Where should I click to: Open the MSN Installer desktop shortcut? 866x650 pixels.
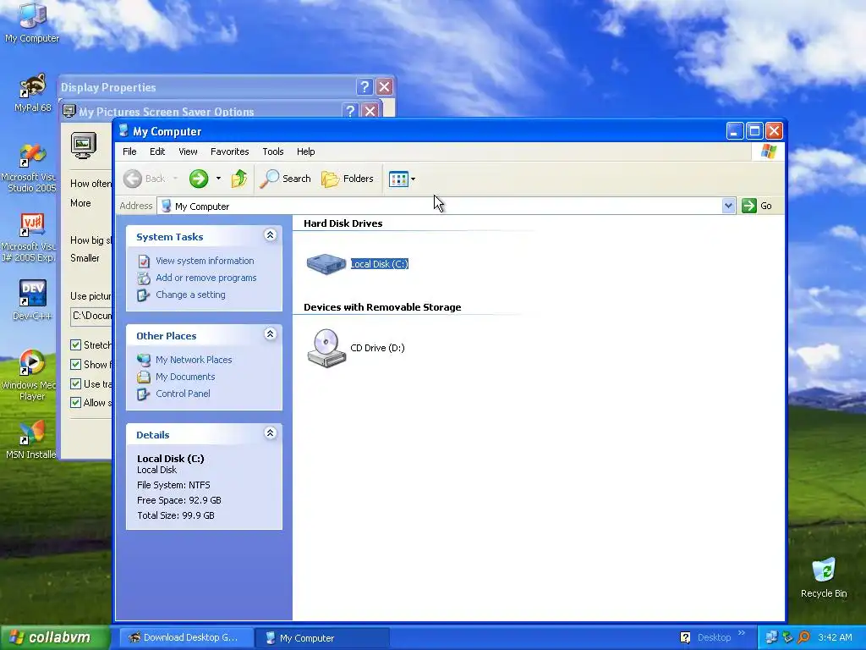point(31,440)
